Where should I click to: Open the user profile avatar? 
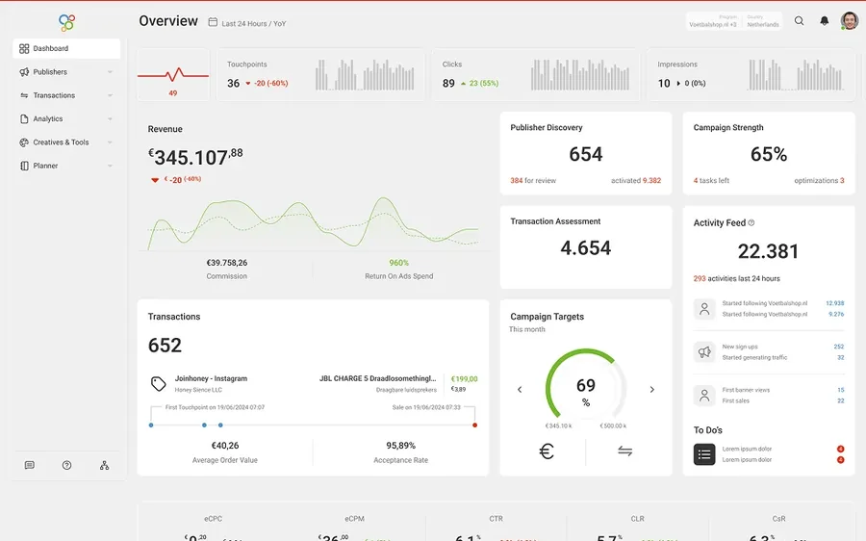(x=850, y=21)
